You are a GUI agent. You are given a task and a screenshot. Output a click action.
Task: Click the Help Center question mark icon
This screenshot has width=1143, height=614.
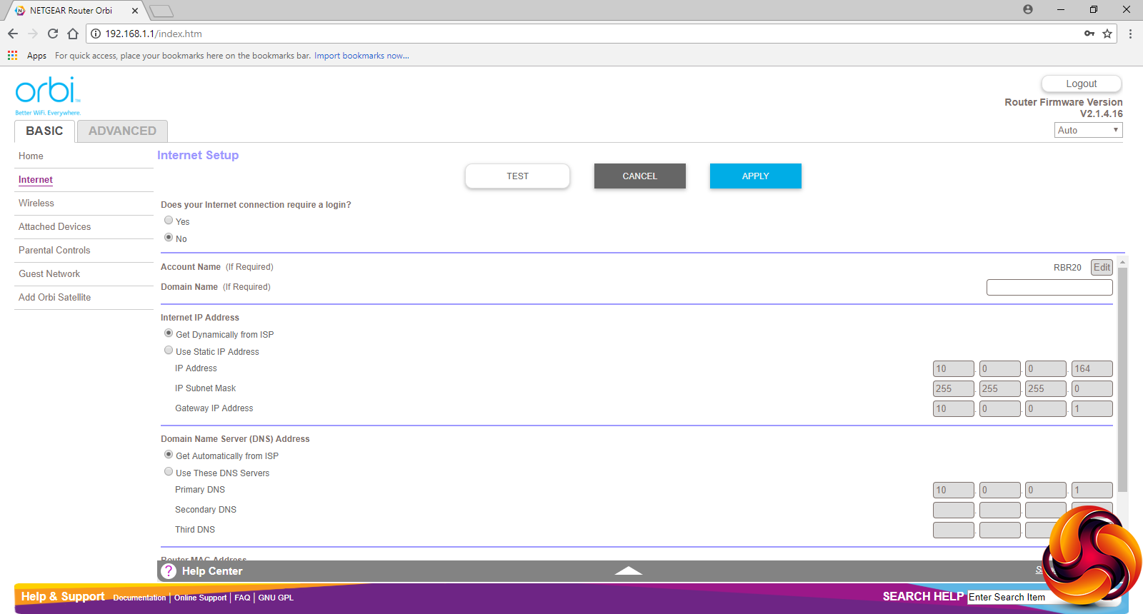coord(169,571)
